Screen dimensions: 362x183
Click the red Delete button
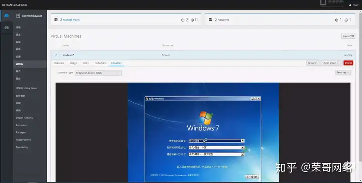tap(348, 63)
